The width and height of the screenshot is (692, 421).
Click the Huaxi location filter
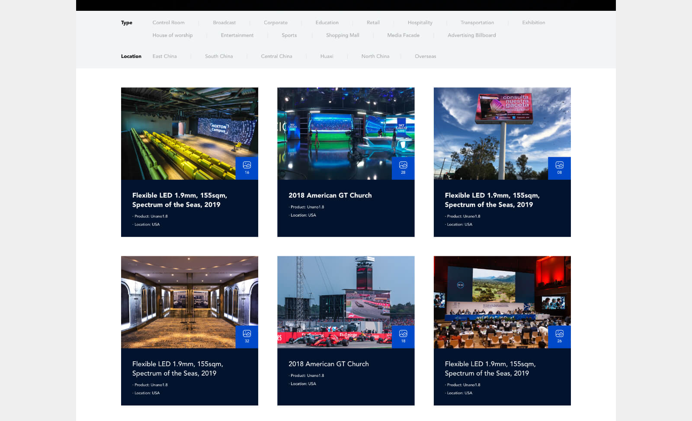coord(327,56)
